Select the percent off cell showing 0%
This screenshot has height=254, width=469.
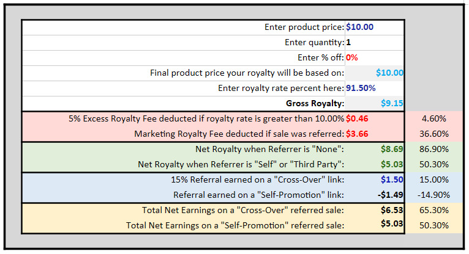[374, 58]
